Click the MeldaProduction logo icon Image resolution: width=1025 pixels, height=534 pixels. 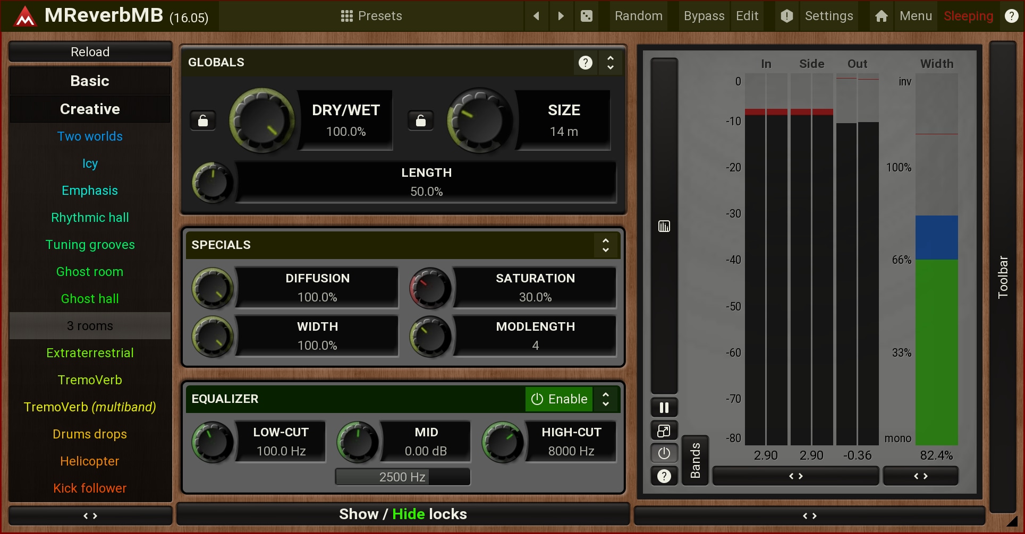tap(25, 16)
